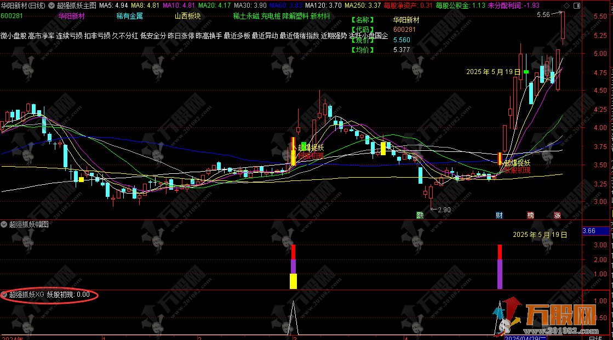Click the MA250: 3.37 value
The height and width of the screenshot is (340, 613).
click(363, 5)
